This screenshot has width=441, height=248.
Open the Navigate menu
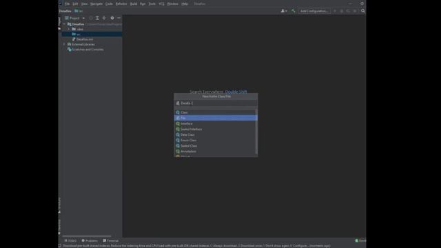(96, 4)
